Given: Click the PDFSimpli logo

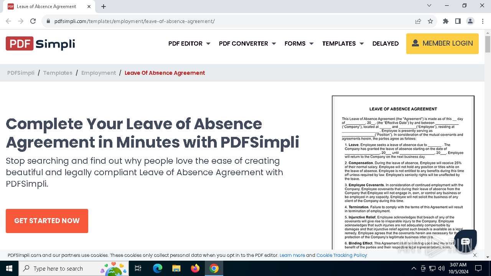Looking at the screenshot, I should 40,44.
